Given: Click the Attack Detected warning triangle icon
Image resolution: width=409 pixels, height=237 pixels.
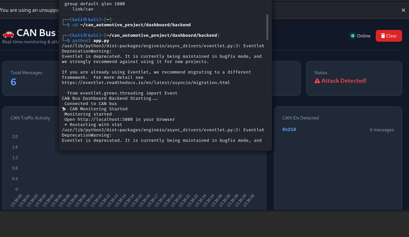Looking at the screenshot, I should pyautogui.click(x=317, y=81).
